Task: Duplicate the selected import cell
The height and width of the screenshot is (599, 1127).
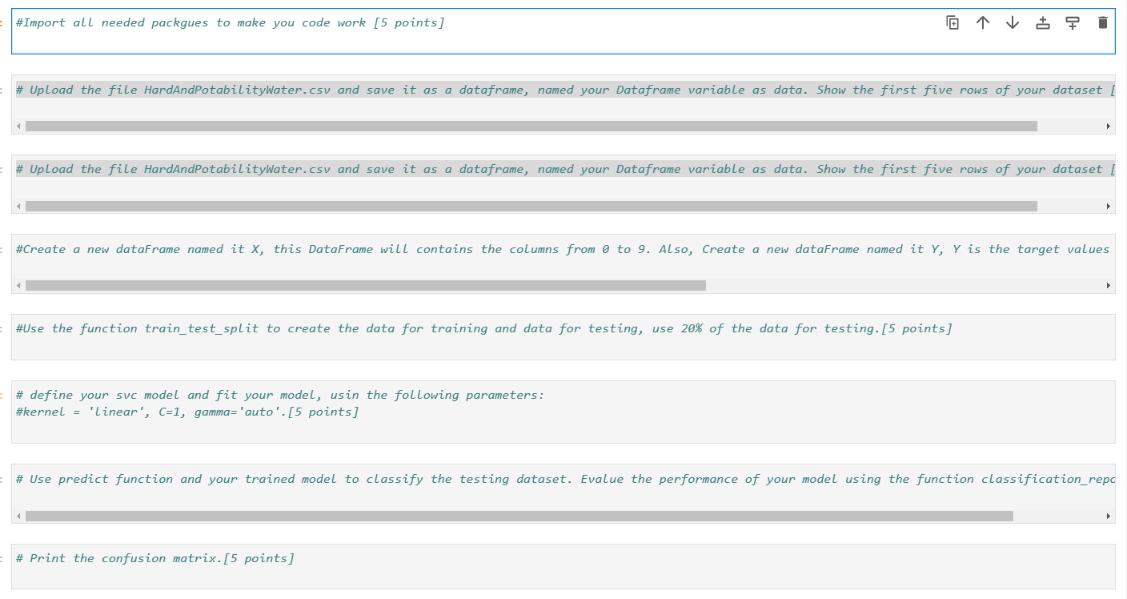Action: 953,22
